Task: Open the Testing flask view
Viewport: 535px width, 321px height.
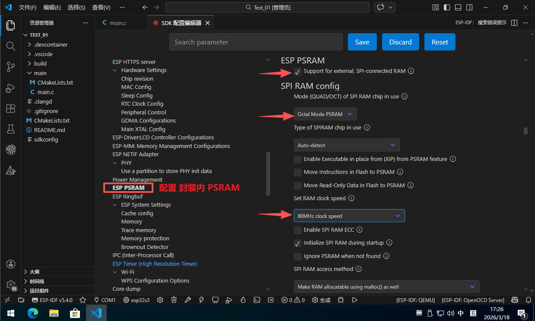Action: [11, 129]
